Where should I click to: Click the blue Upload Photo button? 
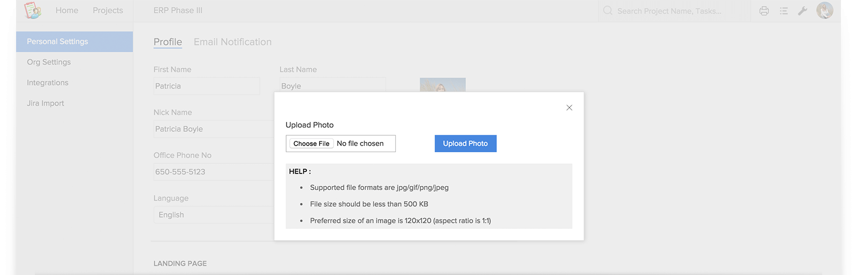pos(465,144)
